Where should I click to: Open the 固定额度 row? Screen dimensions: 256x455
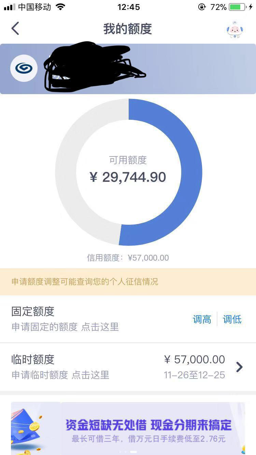(128, 319)
